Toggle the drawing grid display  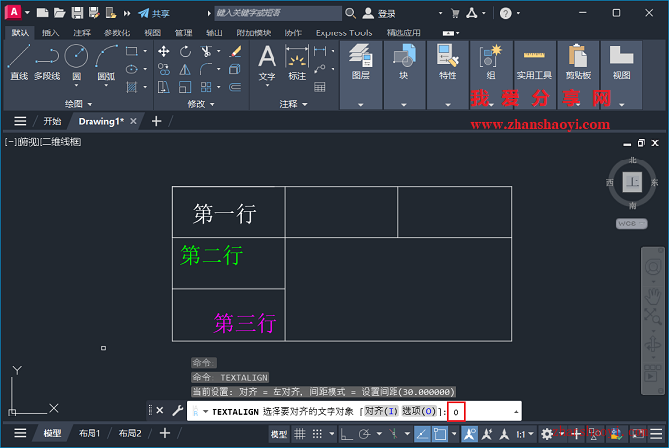pyautogui.click(x=300, y=434)
